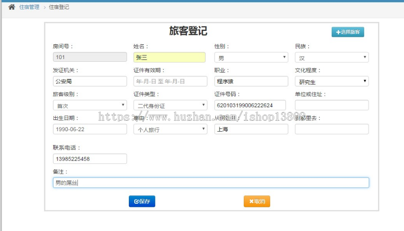Click the 旅客登记 heading
This screenshot has width=404, height=231.
pyautogui.click(x=188, y=31)
